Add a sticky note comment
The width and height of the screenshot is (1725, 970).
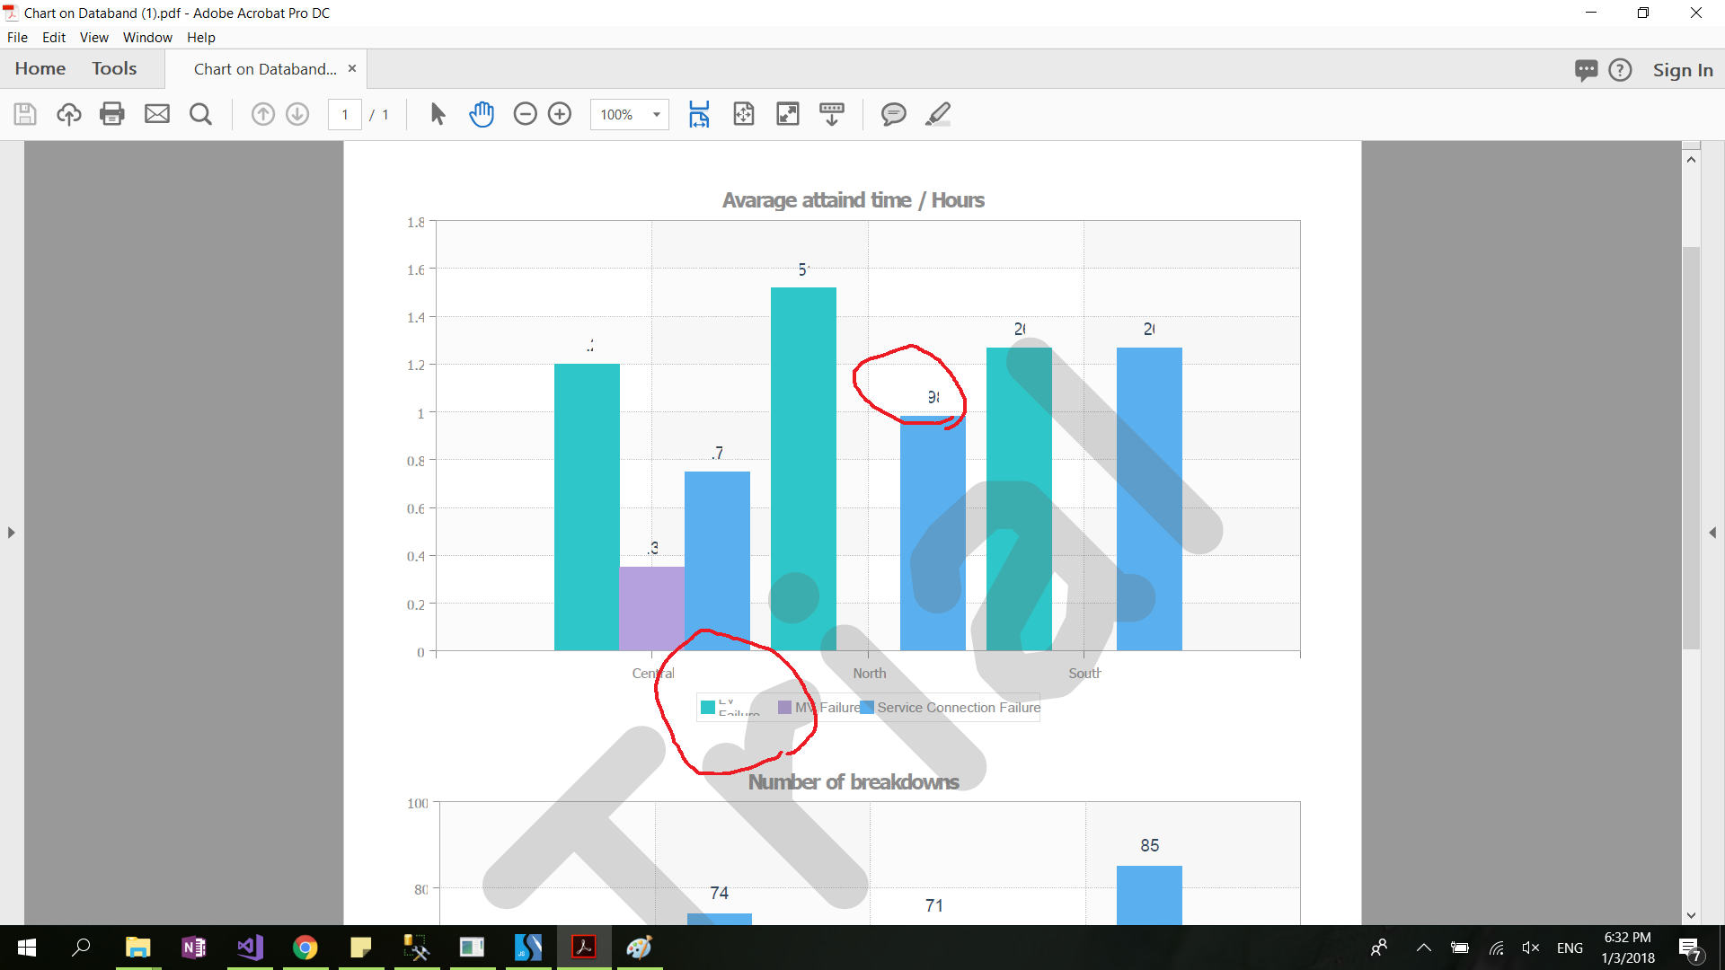tap(893, 114)
